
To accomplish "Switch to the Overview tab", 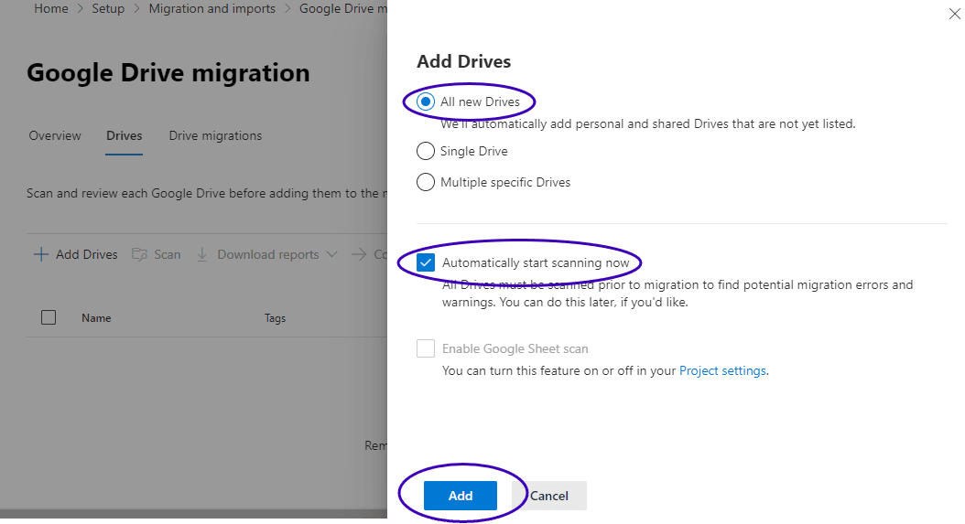I will coord(55,135).
